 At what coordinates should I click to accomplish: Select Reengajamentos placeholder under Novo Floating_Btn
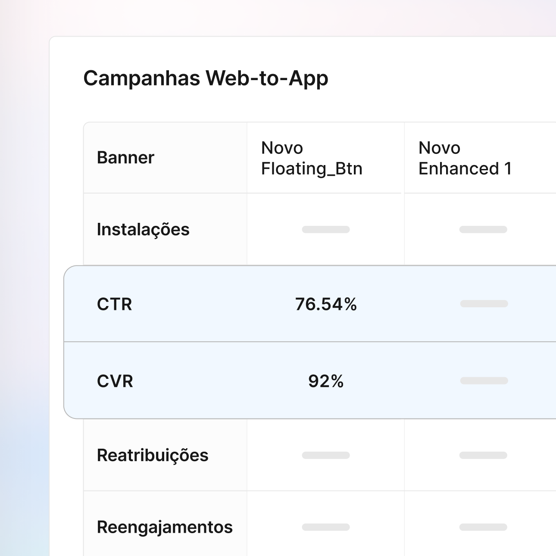click(326, 527)
